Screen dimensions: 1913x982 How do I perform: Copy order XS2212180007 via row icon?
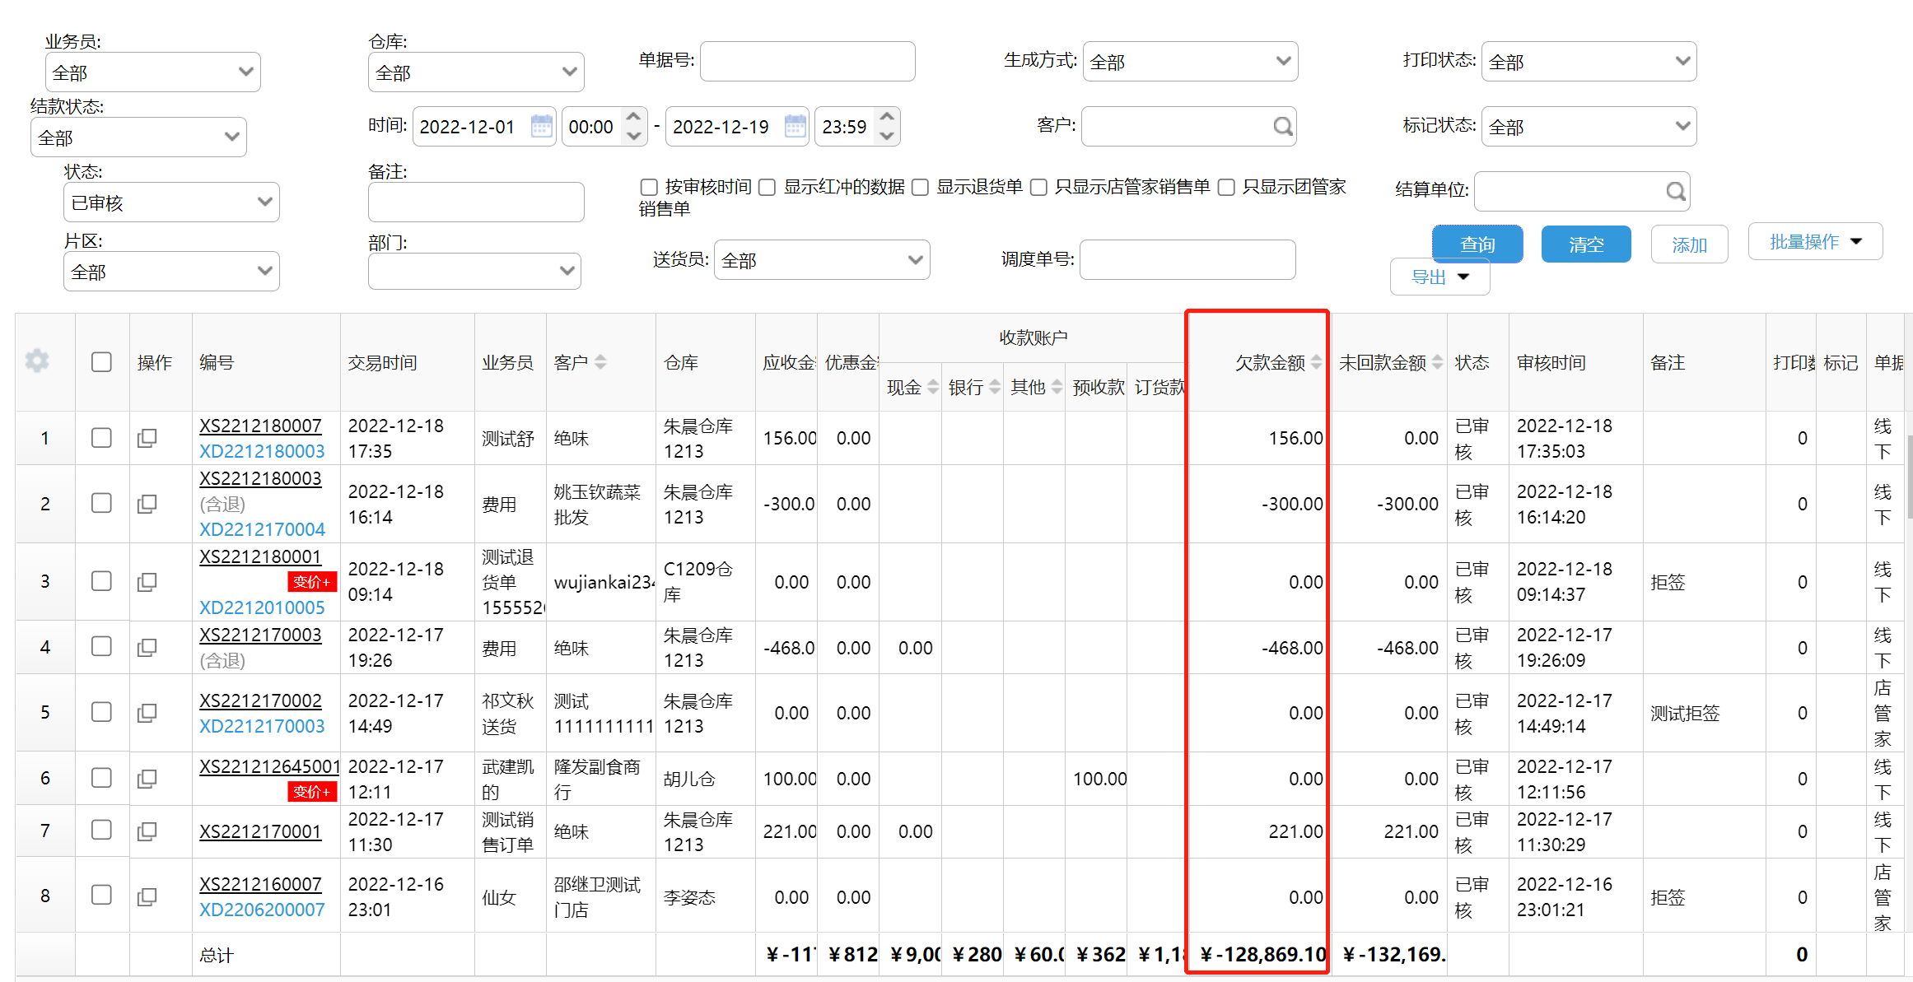[x=147, y=438]
